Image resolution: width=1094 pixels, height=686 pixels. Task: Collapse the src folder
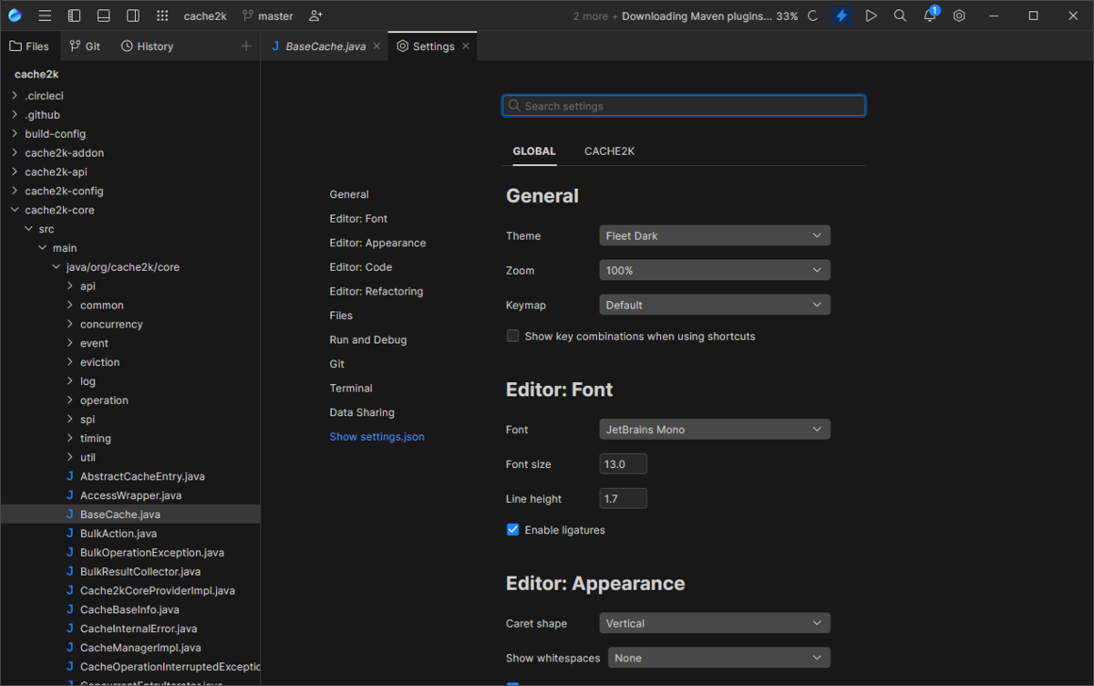click(28, 229)
